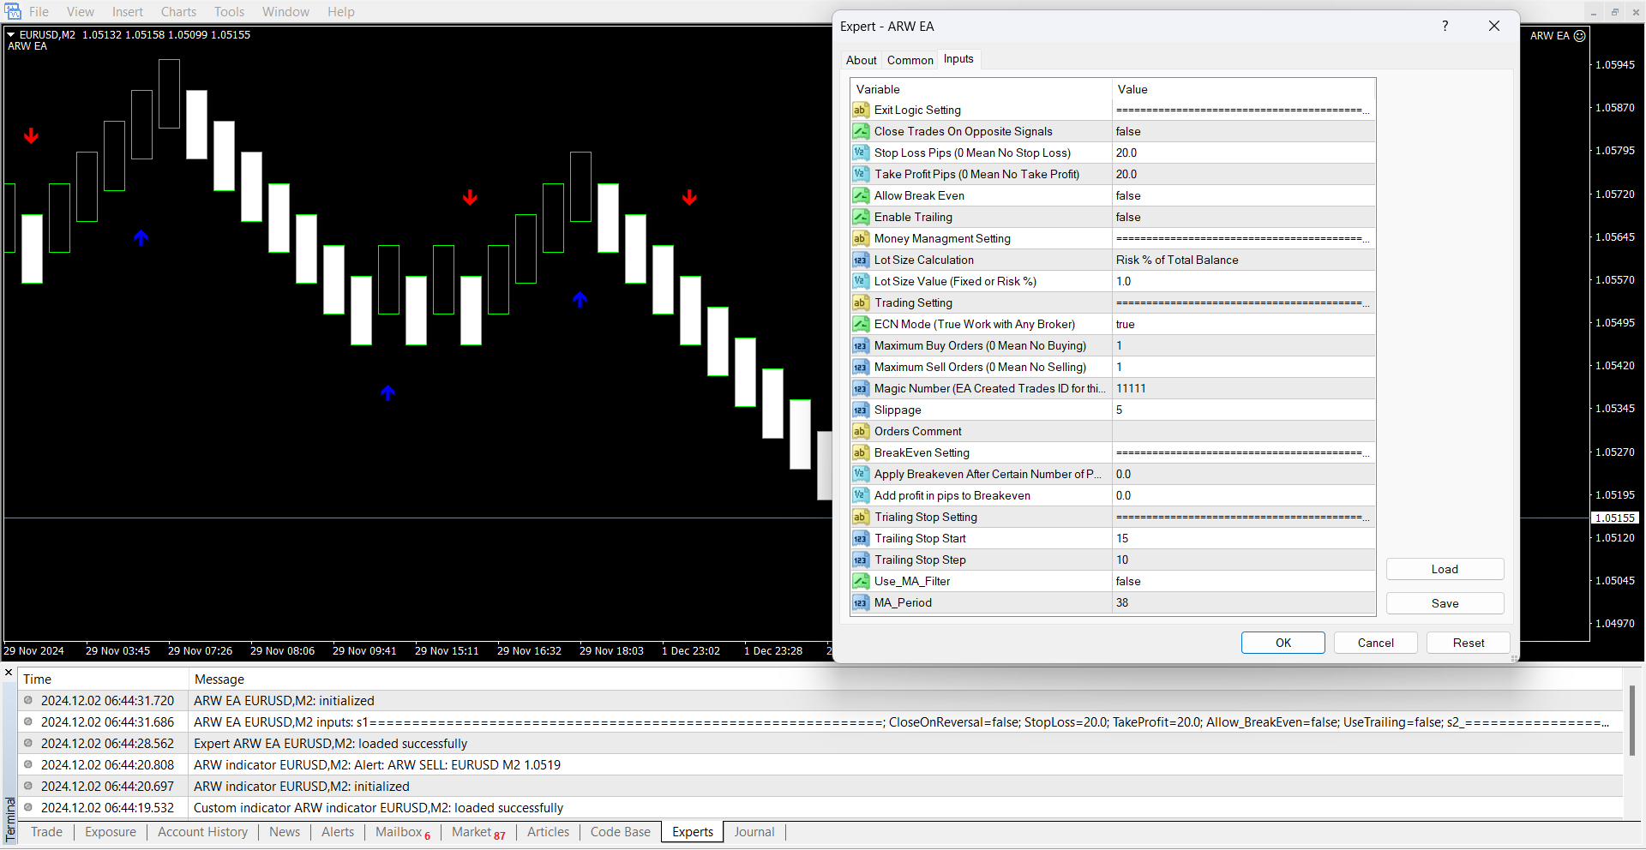1646x850 pixels.
Task: Click the application icon in the menu bar
Action: (x=13, y=11)
